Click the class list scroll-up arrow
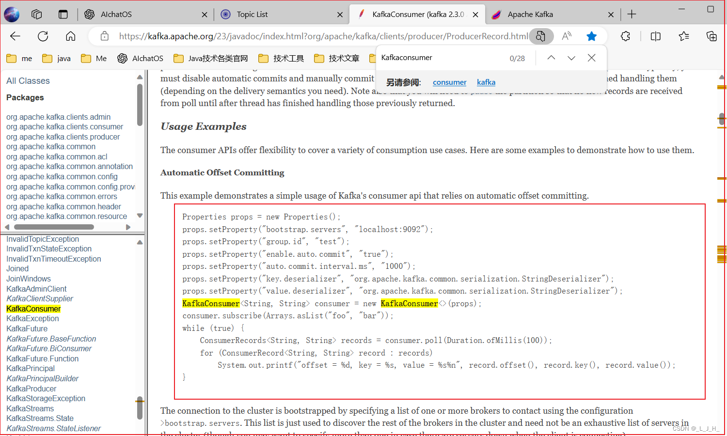The height and width of the screenshot is (436, 727). pos(140,242)
